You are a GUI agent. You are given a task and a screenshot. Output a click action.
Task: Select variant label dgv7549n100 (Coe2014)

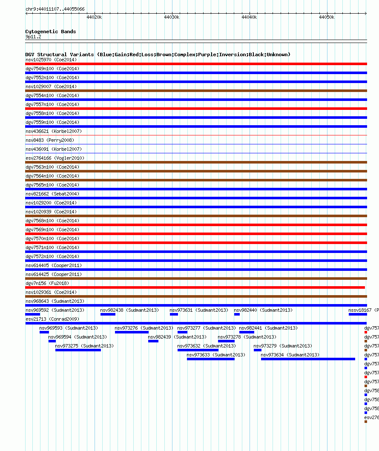(52, 69)
